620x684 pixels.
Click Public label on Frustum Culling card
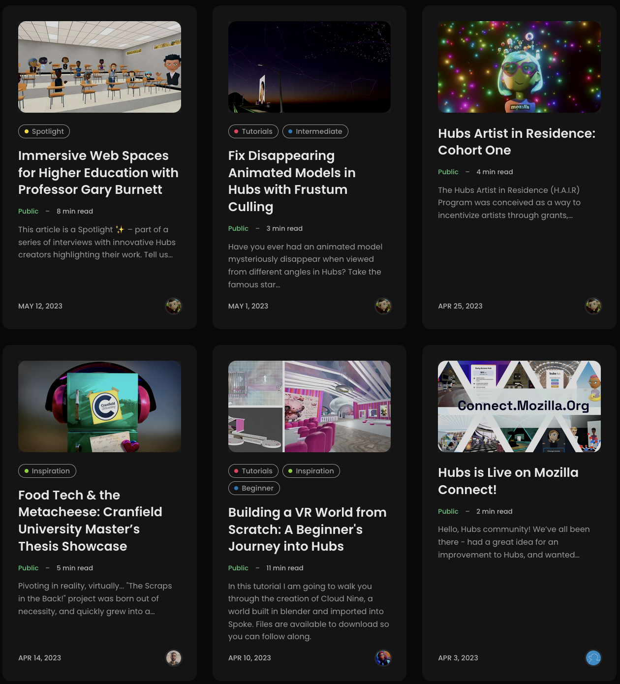tap(238, 228)
